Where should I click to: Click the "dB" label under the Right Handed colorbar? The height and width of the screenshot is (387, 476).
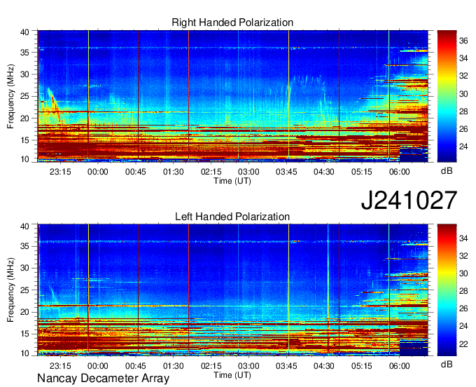click(447, 171)
